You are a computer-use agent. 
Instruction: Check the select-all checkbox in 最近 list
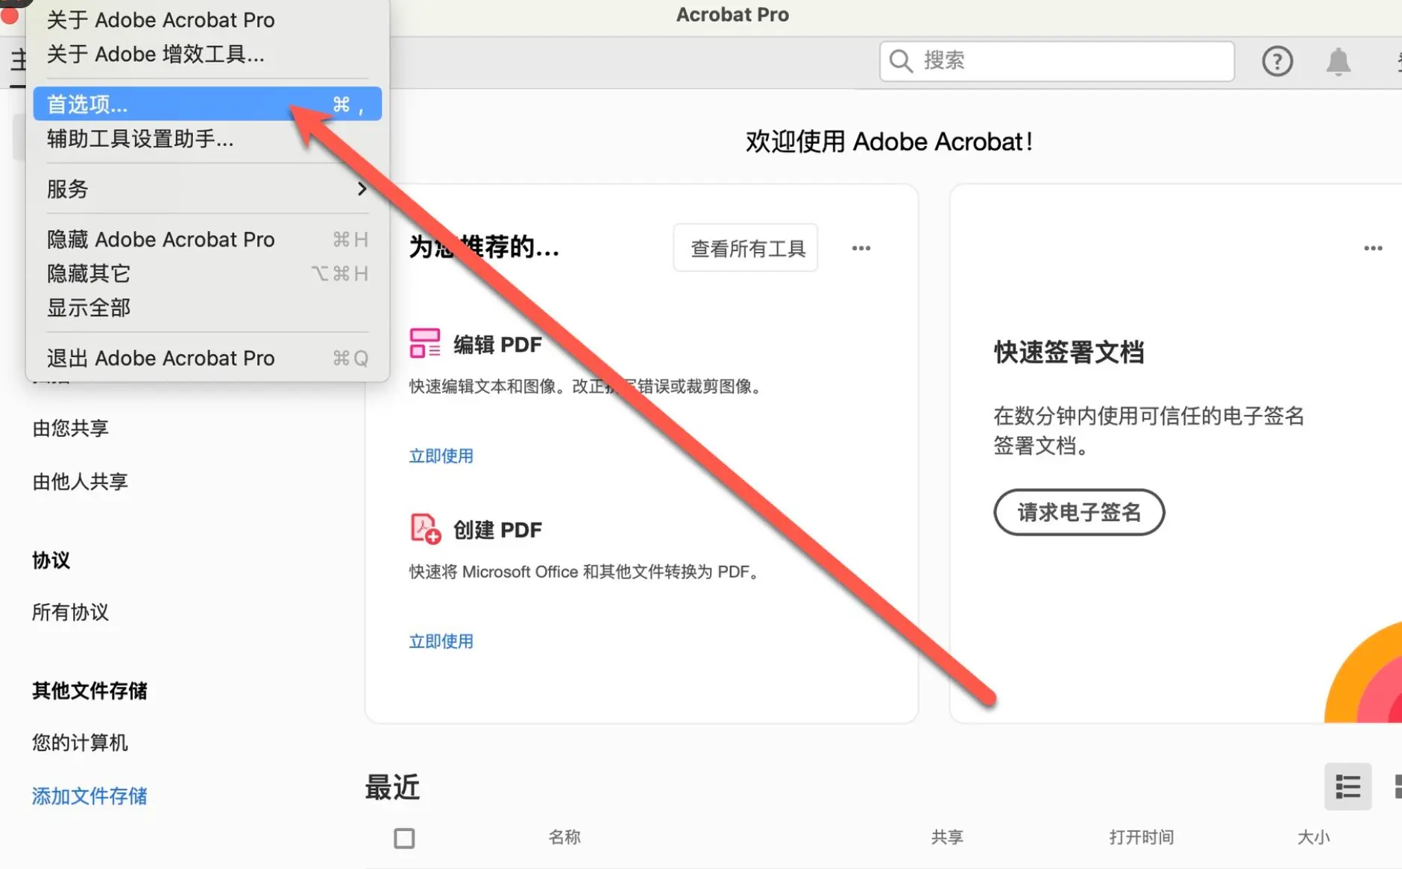click(403, 838)
